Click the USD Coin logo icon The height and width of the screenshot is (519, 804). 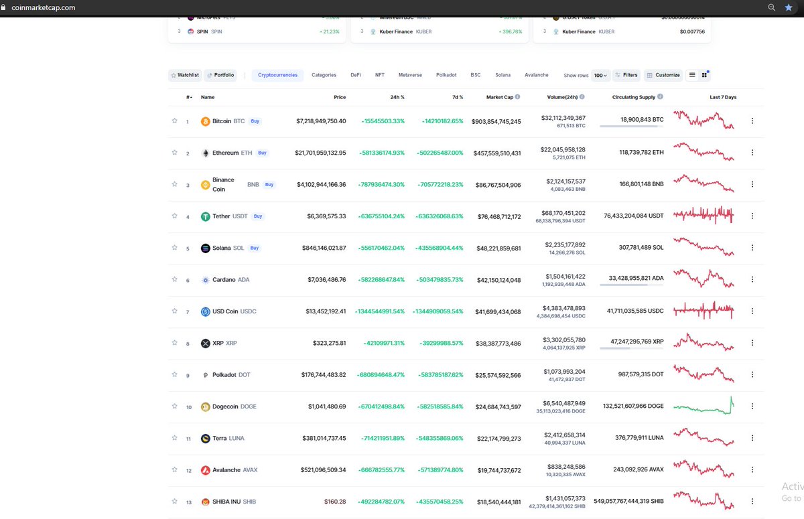[x=206, y=311]
